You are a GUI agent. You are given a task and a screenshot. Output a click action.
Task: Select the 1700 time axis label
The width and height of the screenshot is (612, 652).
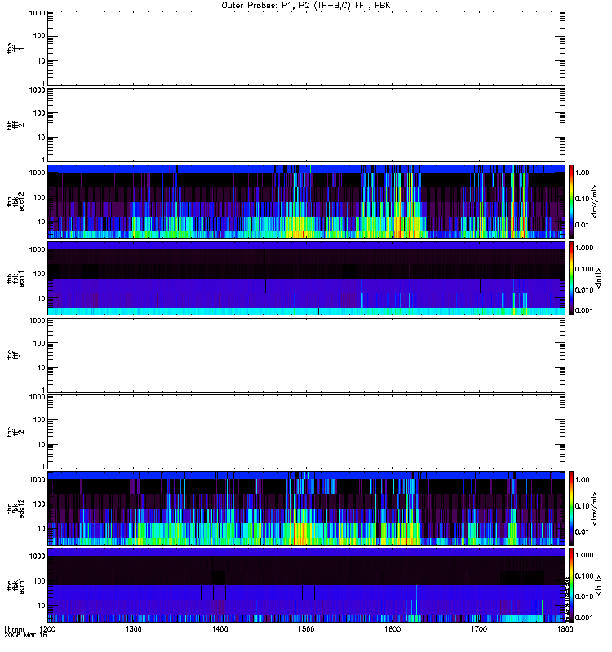[x=479, y=628]
